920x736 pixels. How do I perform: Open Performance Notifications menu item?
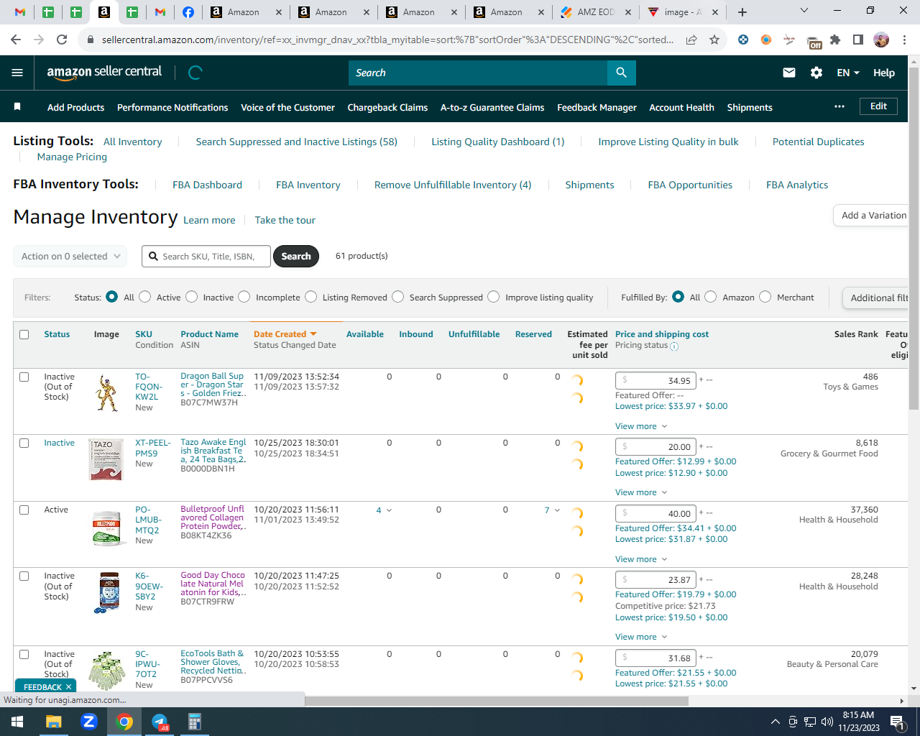click(172, 107)
